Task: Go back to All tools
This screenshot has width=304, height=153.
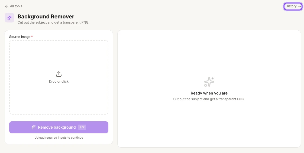Action: (x=13, y=6)
